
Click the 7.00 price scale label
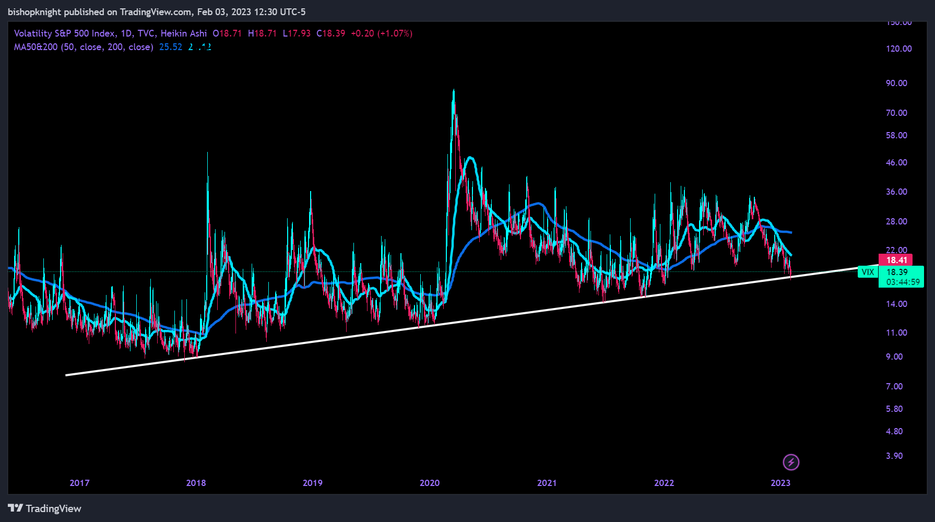click(x=894, y=386)
